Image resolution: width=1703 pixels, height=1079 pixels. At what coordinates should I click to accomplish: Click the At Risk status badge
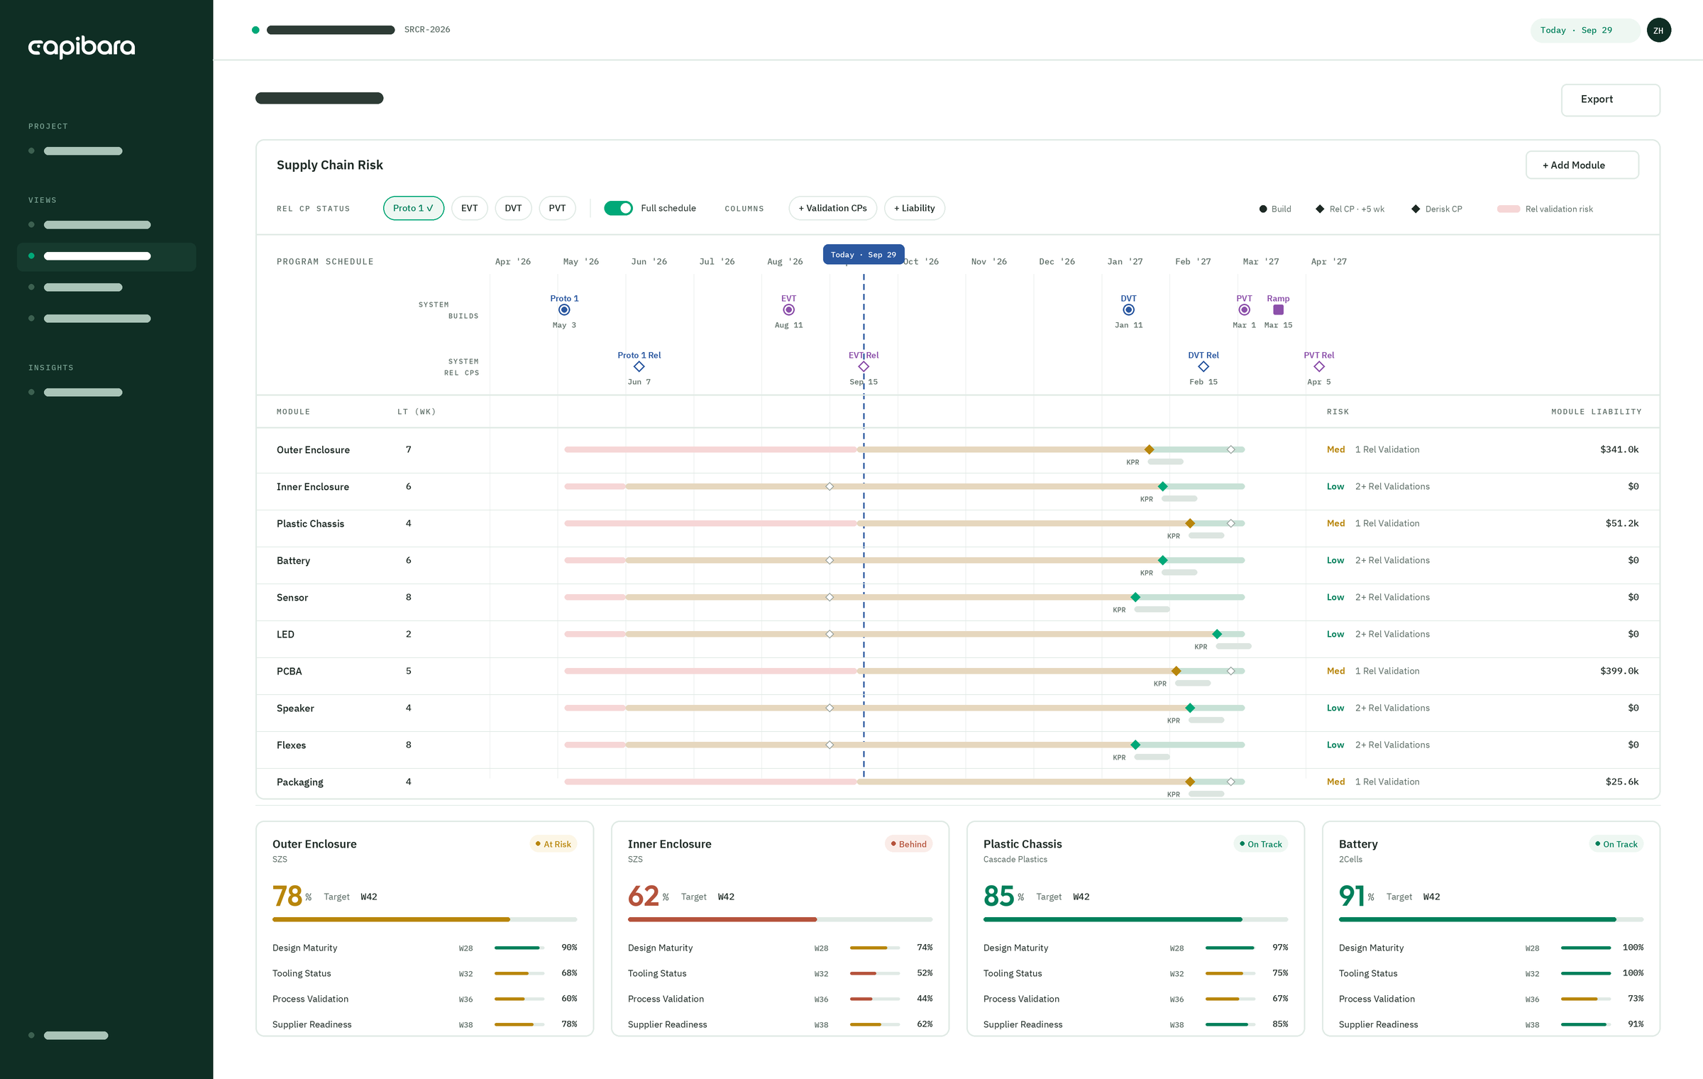pos(553,844)
